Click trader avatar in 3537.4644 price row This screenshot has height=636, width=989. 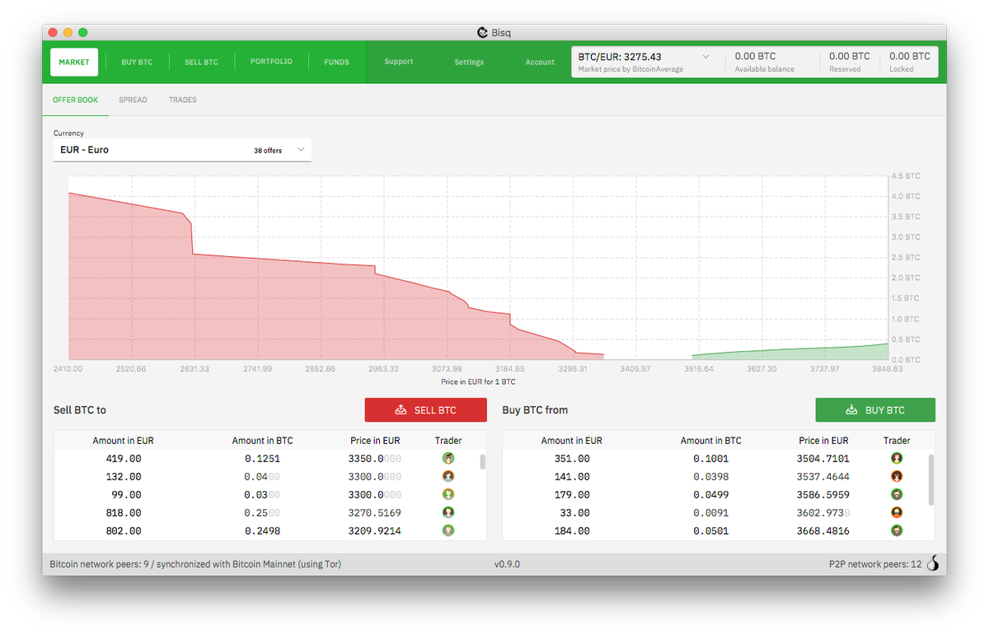click(x=897, y=476)
